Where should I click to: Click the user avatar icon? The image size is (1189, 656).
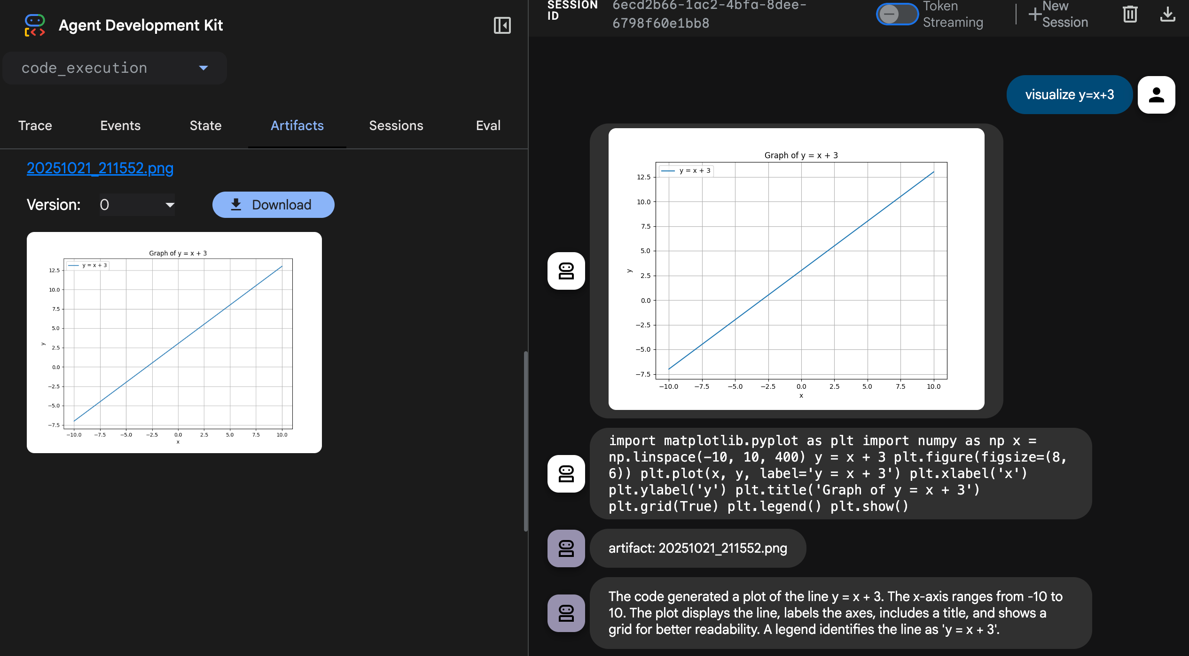(1156, 95)
